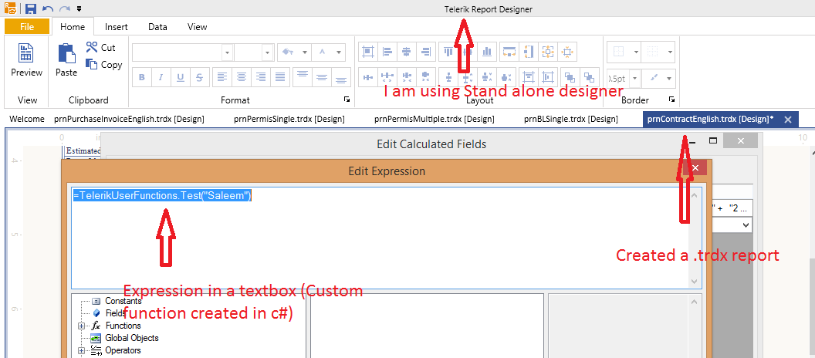The width and height of the screenshot is (815, 358).
Task: Toggle Bold formatting
Action: coord(141,77)
